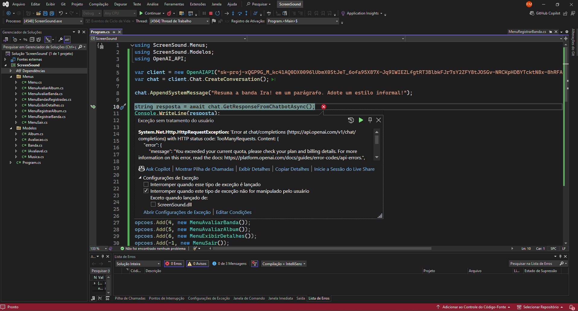The width and height of the screenshot is (578, 311).
Task: Open the Compilação menu
Action: 99,4
